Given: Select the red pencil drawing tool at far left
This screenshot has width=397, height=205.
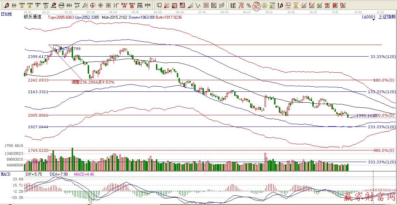Looking at the screenshot, I should [6, 5].
